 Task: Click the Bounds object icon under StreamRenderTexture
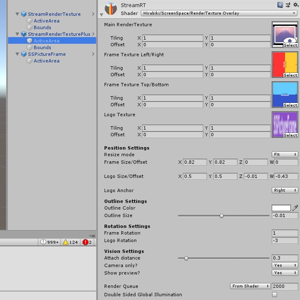pos(30,27)
